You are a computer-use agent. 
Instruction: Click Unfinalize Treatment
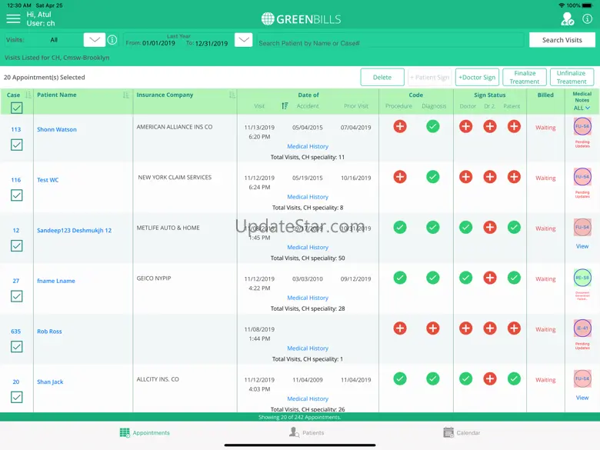572,77
